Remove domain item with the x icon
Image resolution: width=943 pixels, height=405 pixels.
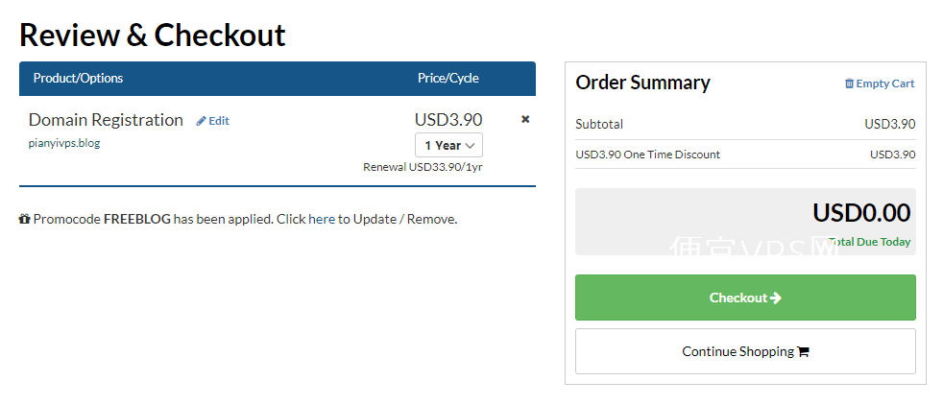525,119
